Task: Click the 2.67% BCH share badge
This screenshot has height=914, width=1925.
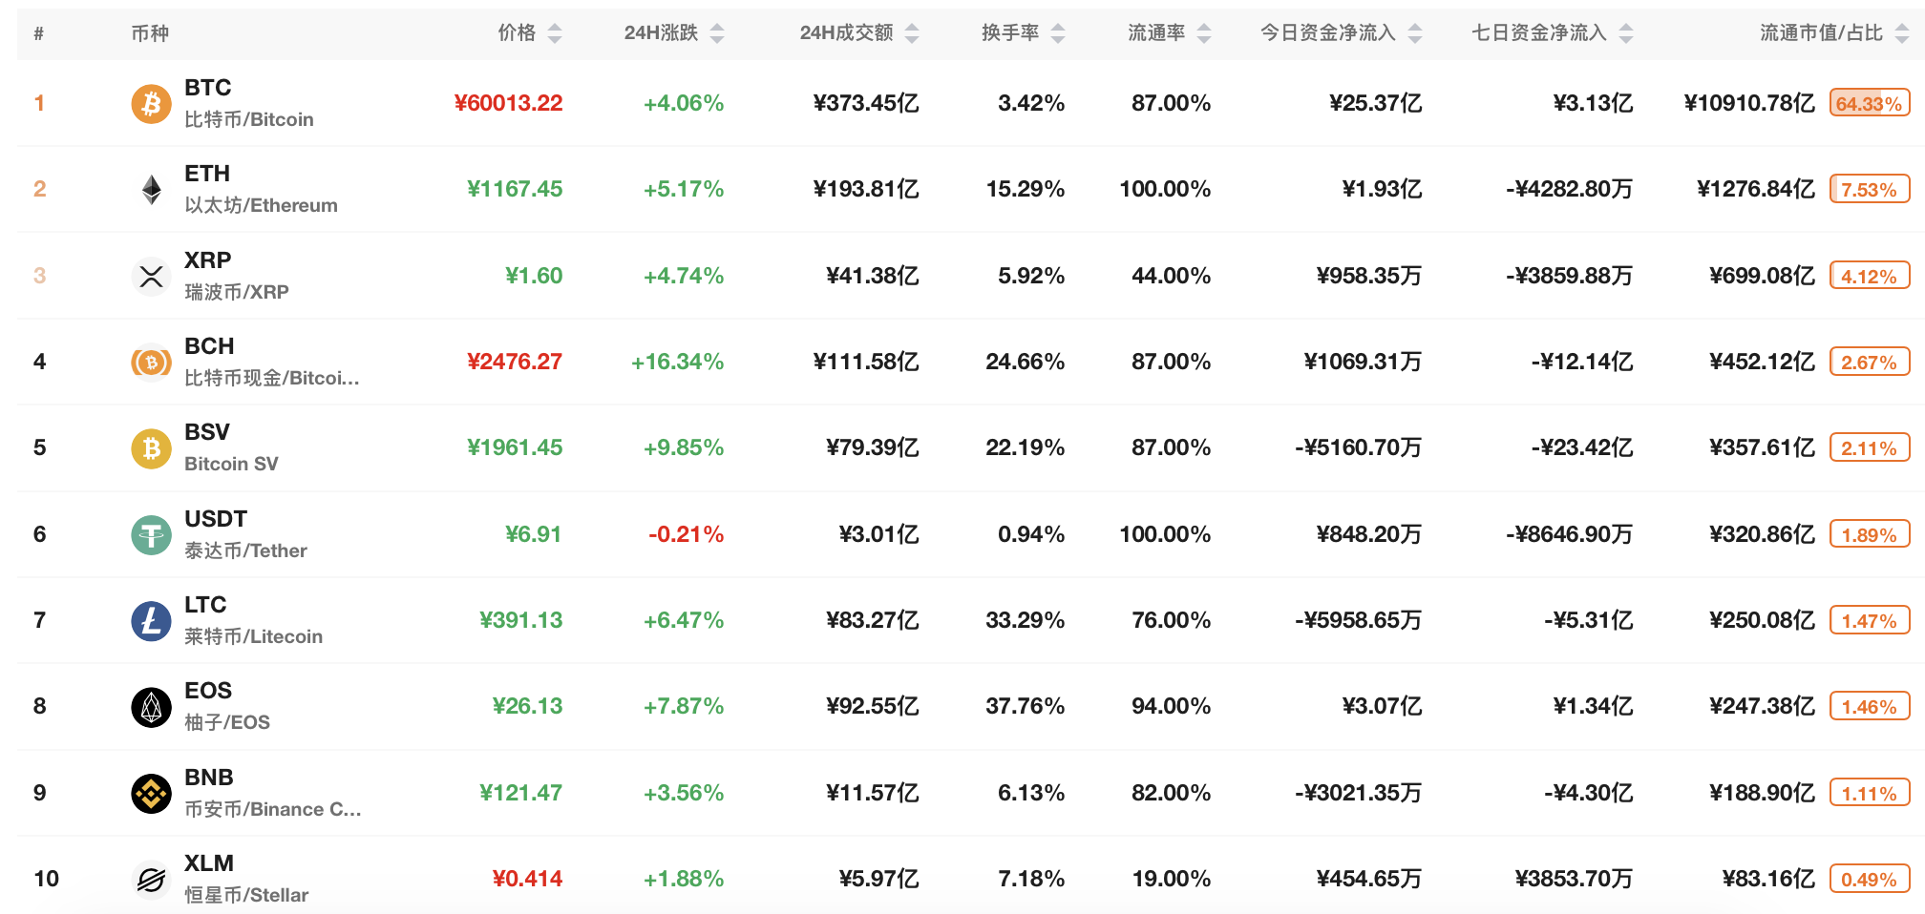Action: 1870,362
